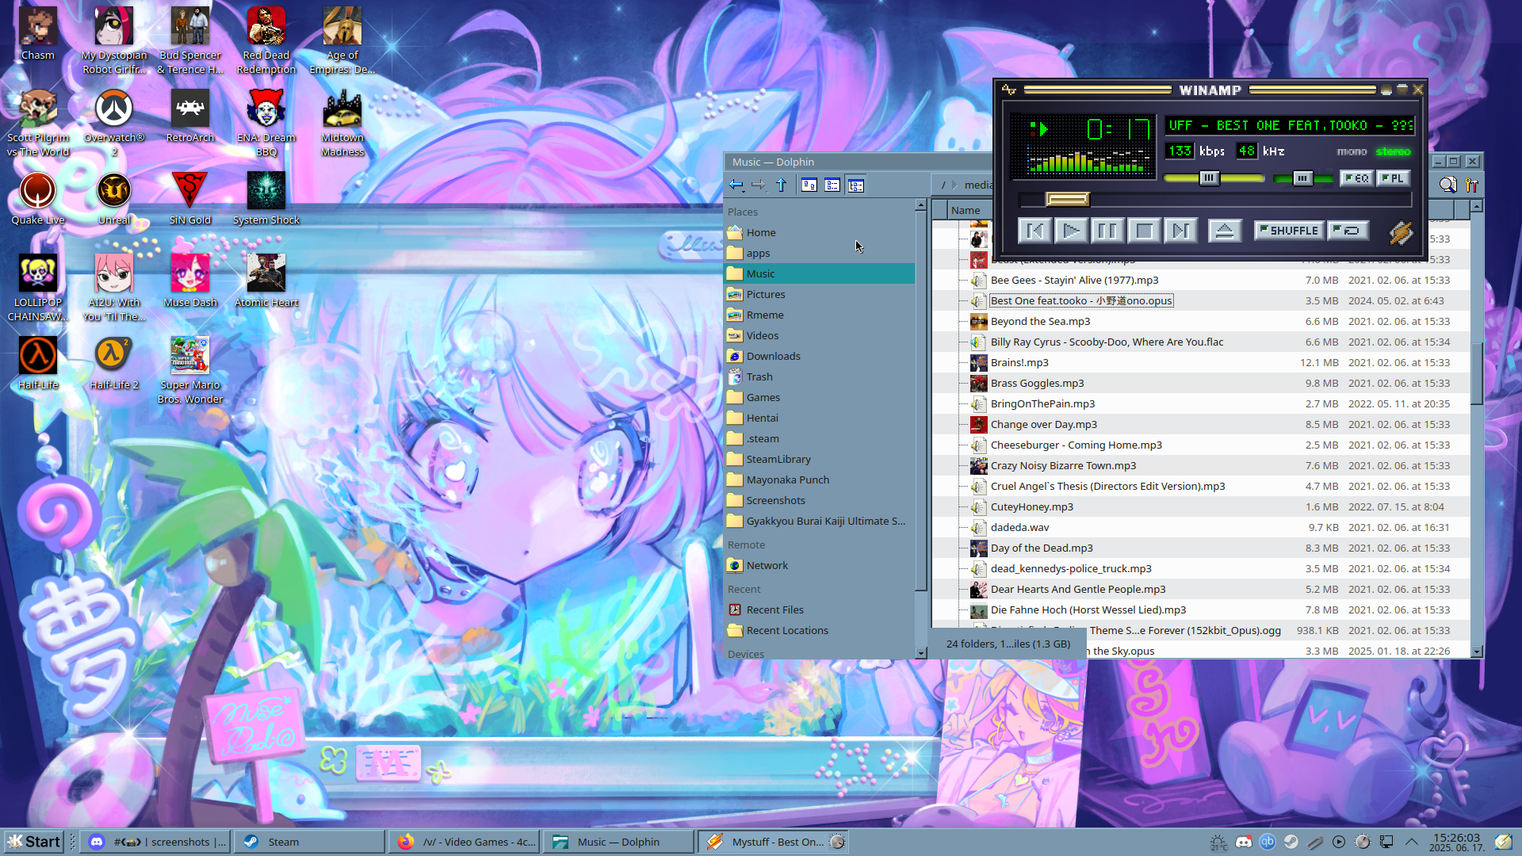Open Dolphin configure tools icon
Image resolution: width=1522 pixels, height=856 pixels.
pos(1471,185)
